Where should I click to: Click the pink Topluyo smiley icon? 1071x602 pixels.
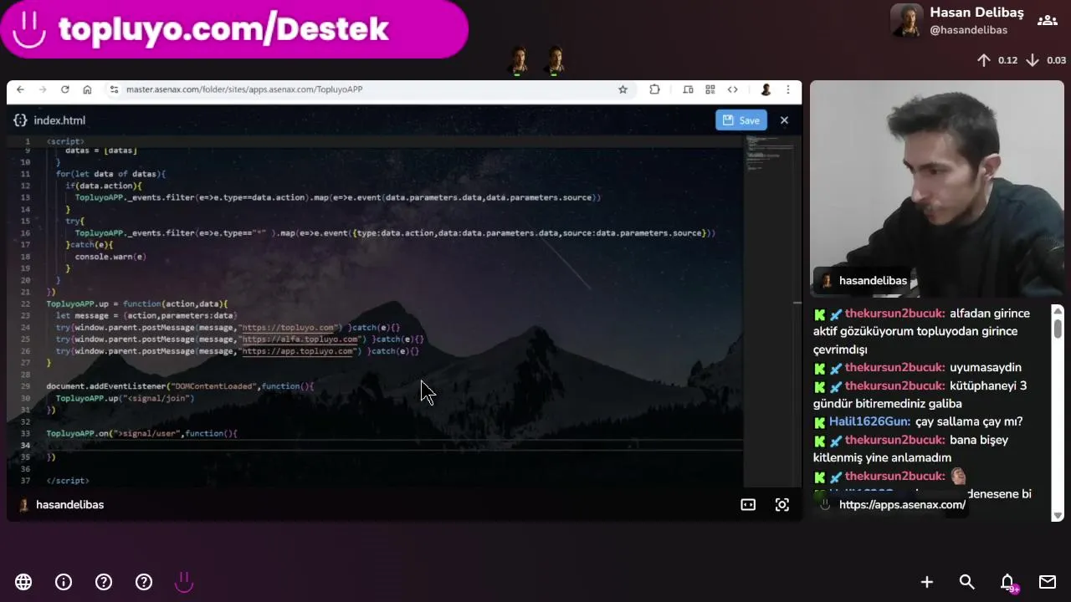click(x=184, y=582)
